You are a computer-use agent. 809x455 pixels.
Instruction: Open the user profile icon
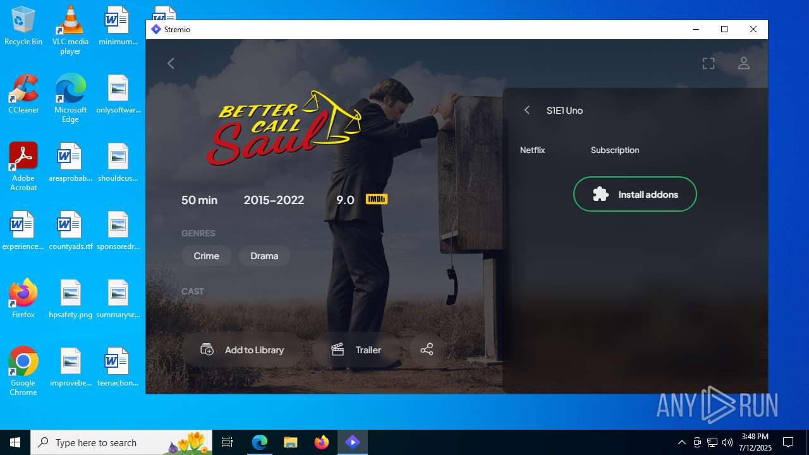click(744, 63)
